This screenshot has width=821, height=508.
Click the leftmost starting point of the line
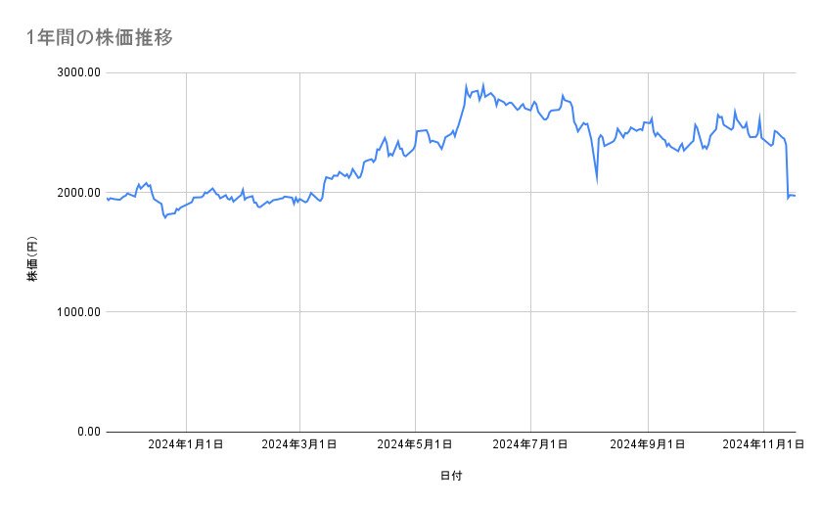pyautogui.click(x=106, y=198)
